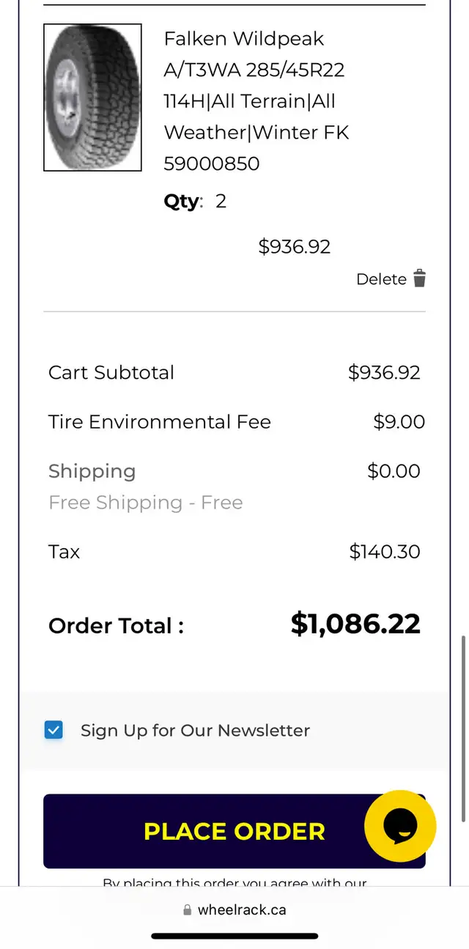Tap the iOS home indicator bar
Viewport: 469px width, 949px height.
click(x=234, y=936)
